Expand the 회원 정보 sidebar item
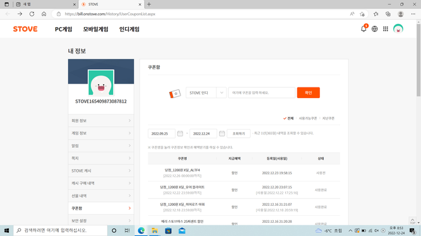Screen dimensions: 421x236 click(x=101, y=121)
